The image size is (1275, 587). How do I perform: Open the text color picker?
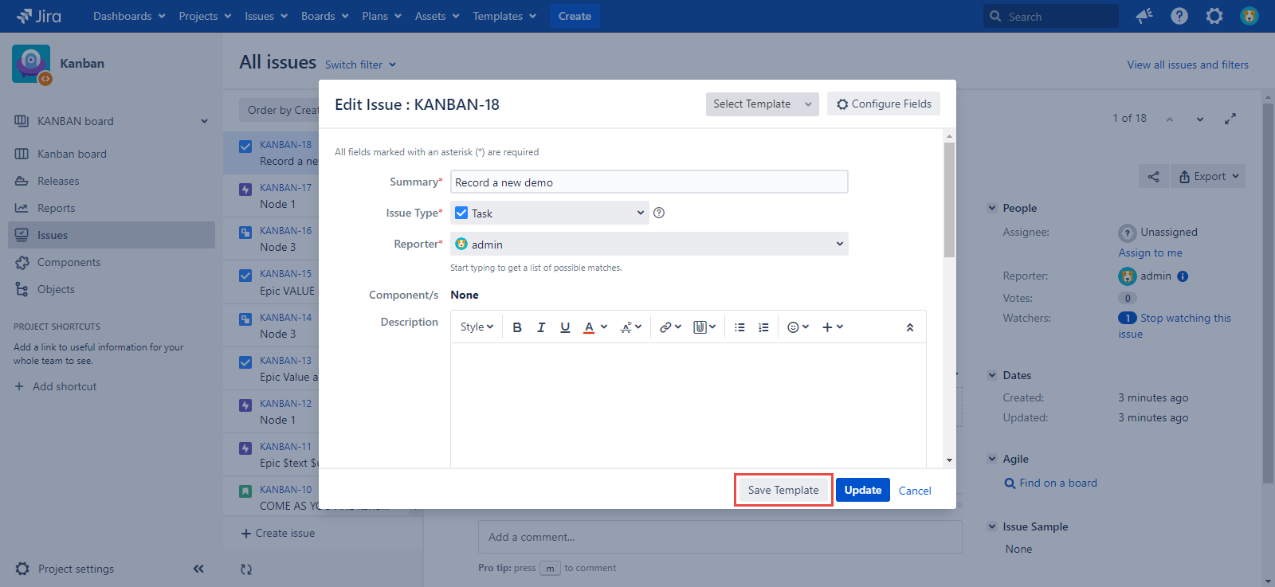(x=594, y=327)
